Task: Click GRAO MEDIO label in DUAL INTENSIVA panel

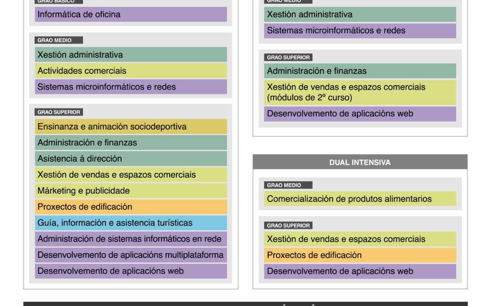Action: 288,185
